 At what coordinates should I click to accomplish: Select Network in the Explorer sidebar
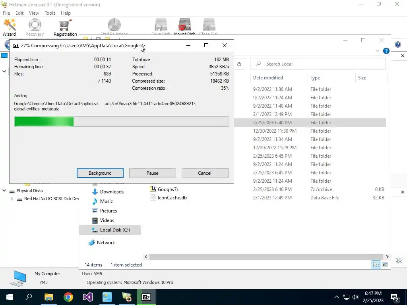pyautogui.click(x=106, y=243)
